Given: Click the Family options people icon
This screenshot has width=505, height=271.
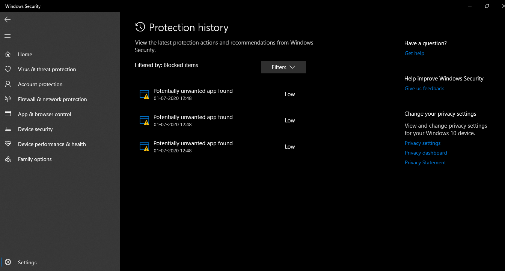Looking at the screenshot, I should click(x=8, y=159).
